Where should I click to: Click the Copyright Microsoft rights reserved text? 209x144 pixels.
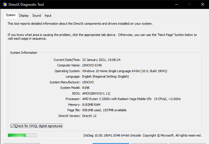click(x=172, y=135)
